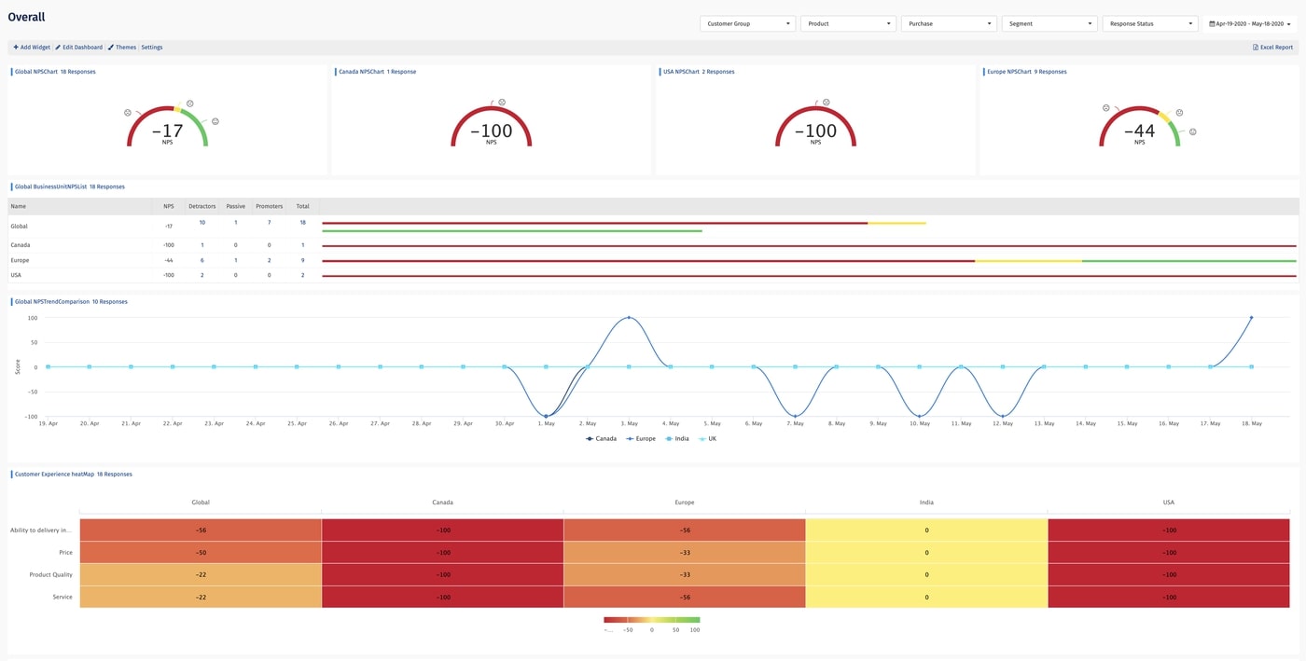Click the pencil icon beside Edit Dashboard
The height and width of the screenshot is (661, 1306).
57,48
